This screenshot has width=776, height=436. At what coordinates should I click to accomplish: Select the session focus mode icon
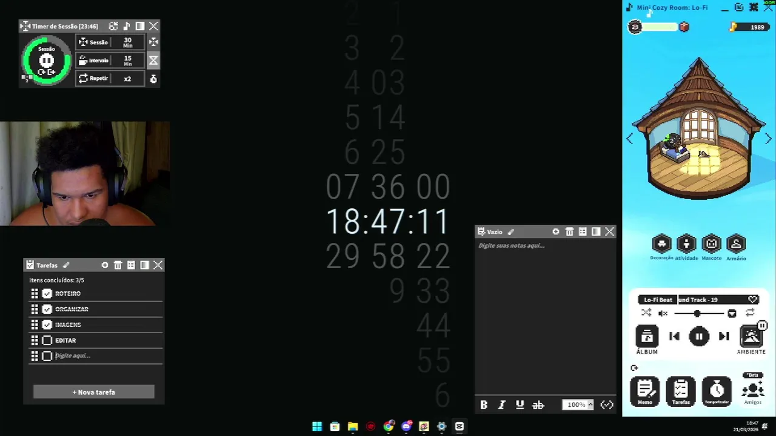pos(153,42)
